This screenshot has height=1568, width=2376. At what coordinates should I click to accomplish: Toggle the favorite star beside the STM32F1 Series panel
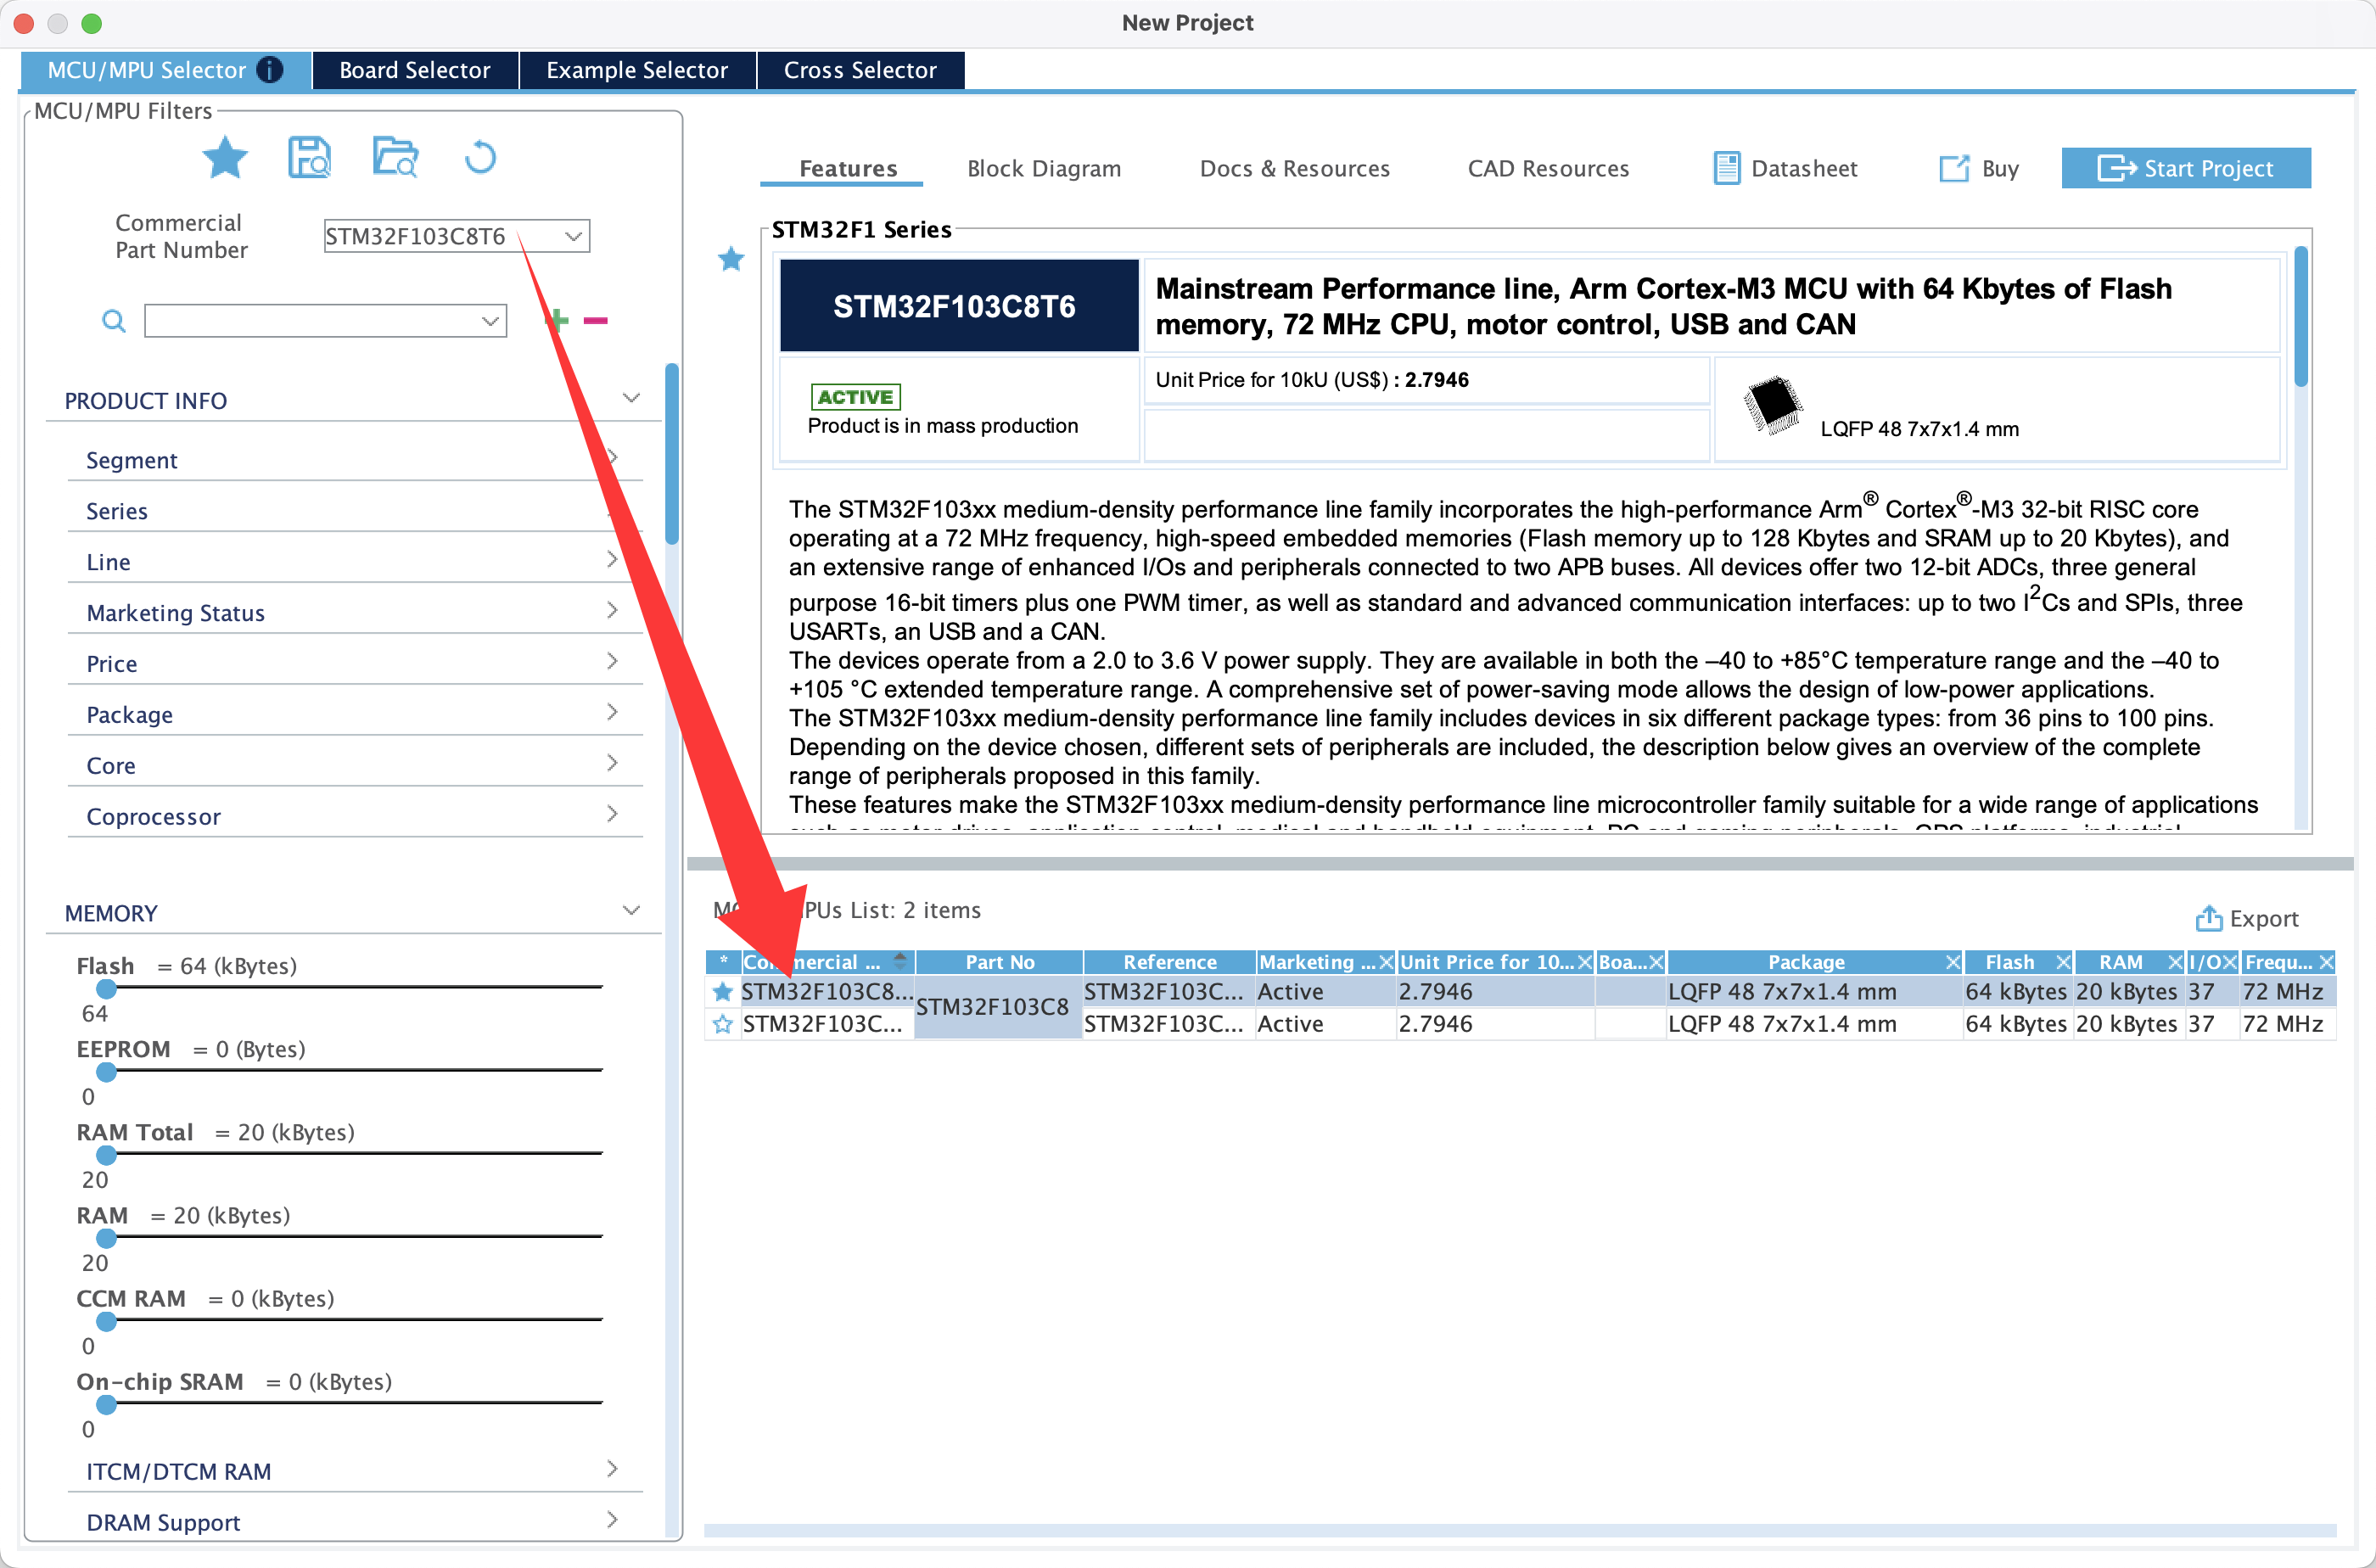(731, 259)
